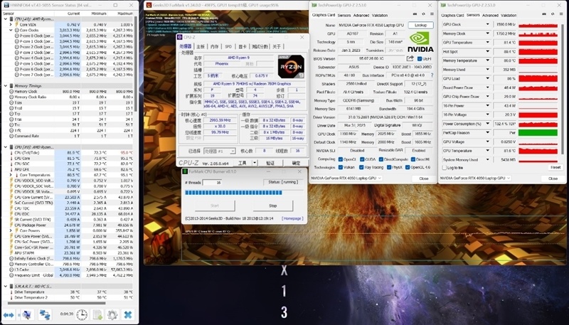Toggle DirectML checkbox in GPU-Z
569x325 pixels.
click(413, 159)
